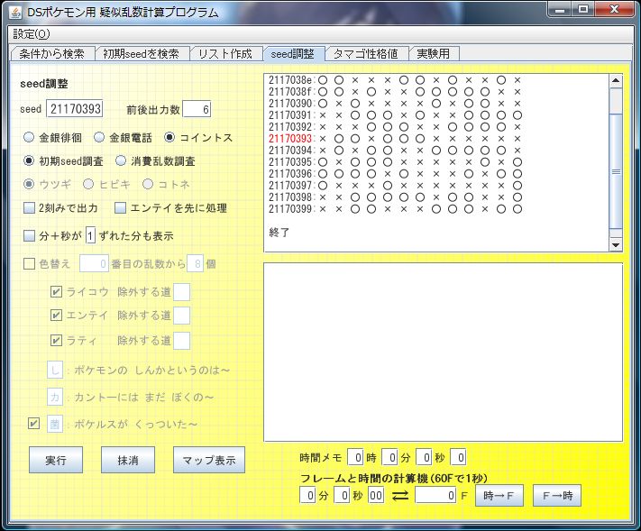Switch to the 条件から検索 tab
The image size is (641, 531).
pyautogui.click(x=52, y=53)
